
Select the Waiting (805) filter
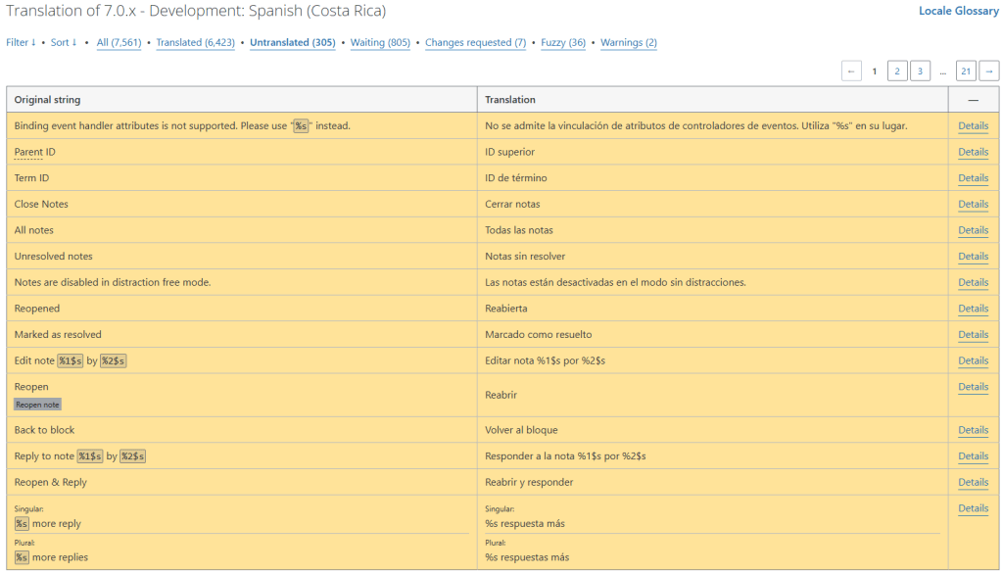pyautogui.click(x=380, y=43)
